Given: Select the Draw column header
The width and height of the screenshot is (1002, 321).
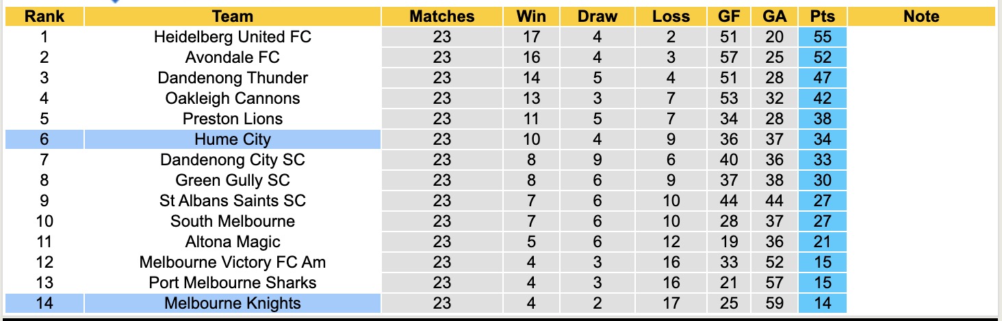Looking at the screenshot, I should click(x=597, y=16).
